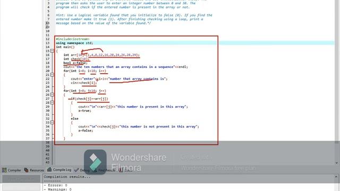Click the "Hint: Use a logical variable" comment line
This screenshot has width=340, height=191.
134,15
